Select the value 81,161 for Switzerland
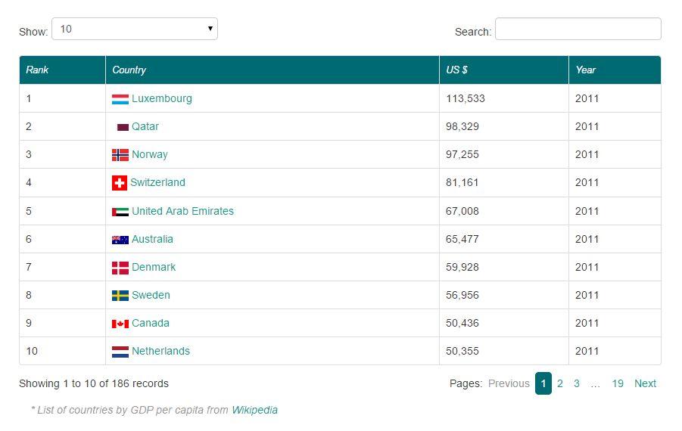The image size is (682, 431). [x=462, y=182]
